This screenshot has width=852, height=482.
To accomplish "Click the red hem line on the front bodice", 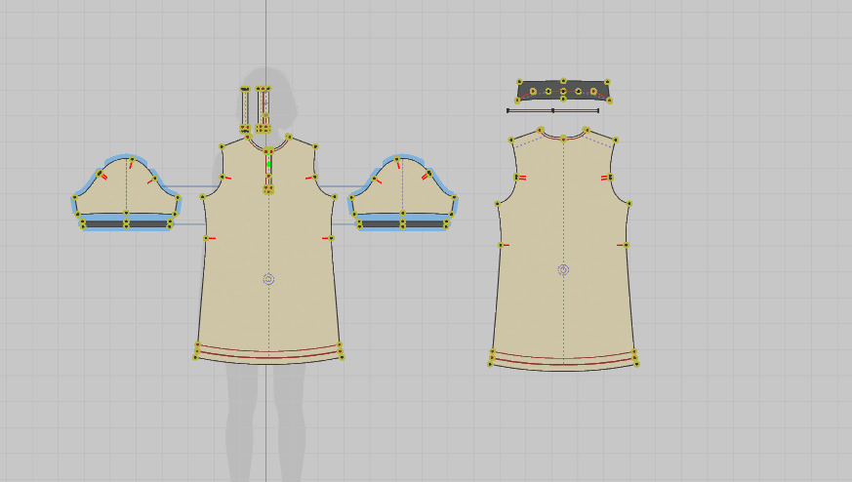I will 268,355.
